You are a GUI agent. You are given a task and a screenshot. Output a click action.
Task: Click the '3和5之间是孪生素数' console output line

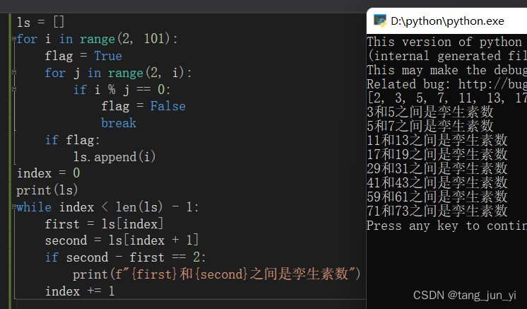click(430, 112)
